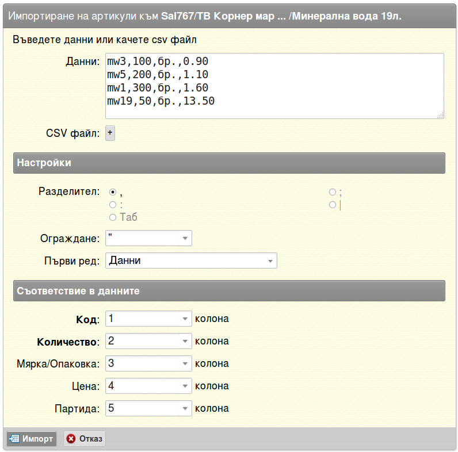Click the dialog title Импортиране на артикули

point(204,16)
